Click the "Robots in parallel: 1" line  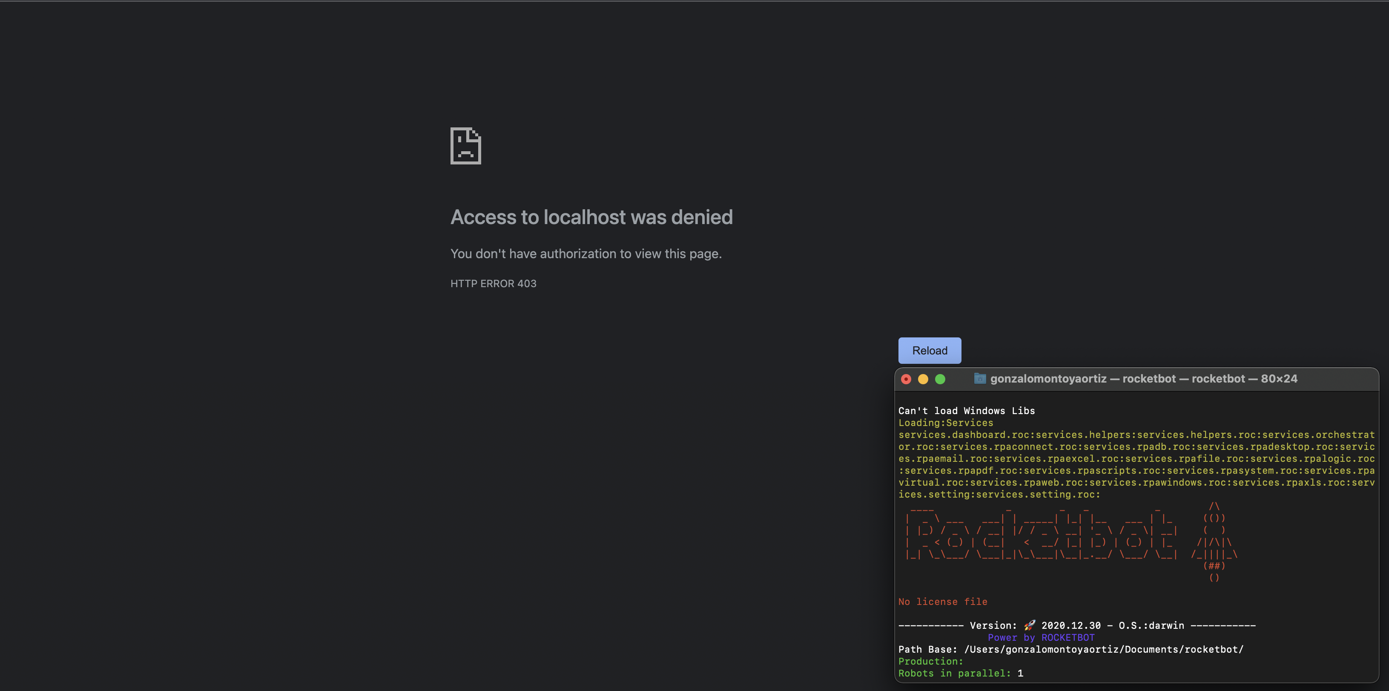click(960, 673)
